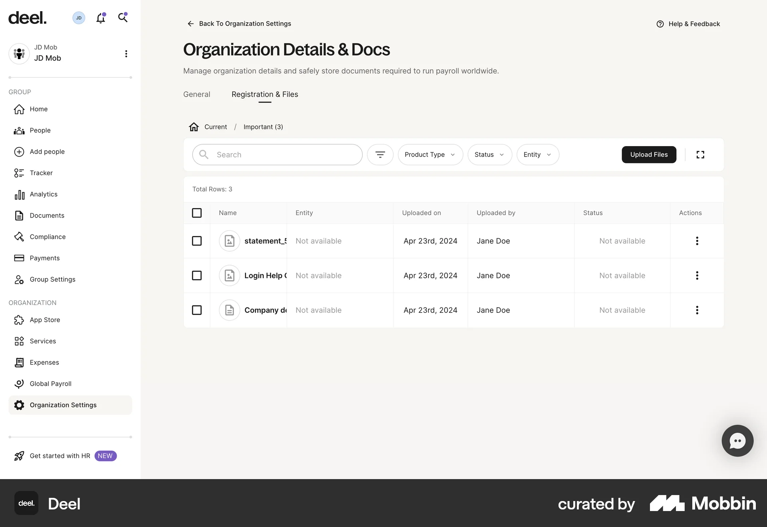This screenshot has height=527, width=767.
Task: Open search from the top bar
Action: pyautogui.click(x=123, y=18)
